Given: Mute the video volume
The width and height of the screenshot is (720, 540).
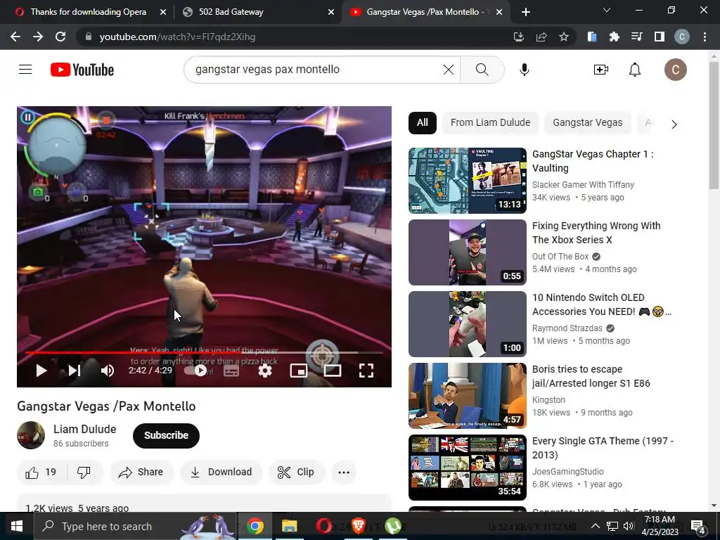Looking at the screenshot, I should click(x=108, y=371).
